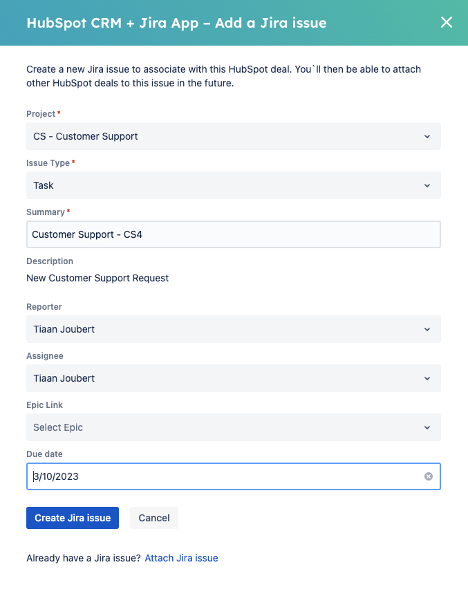Clear the Due date field value

pos(429,476)
